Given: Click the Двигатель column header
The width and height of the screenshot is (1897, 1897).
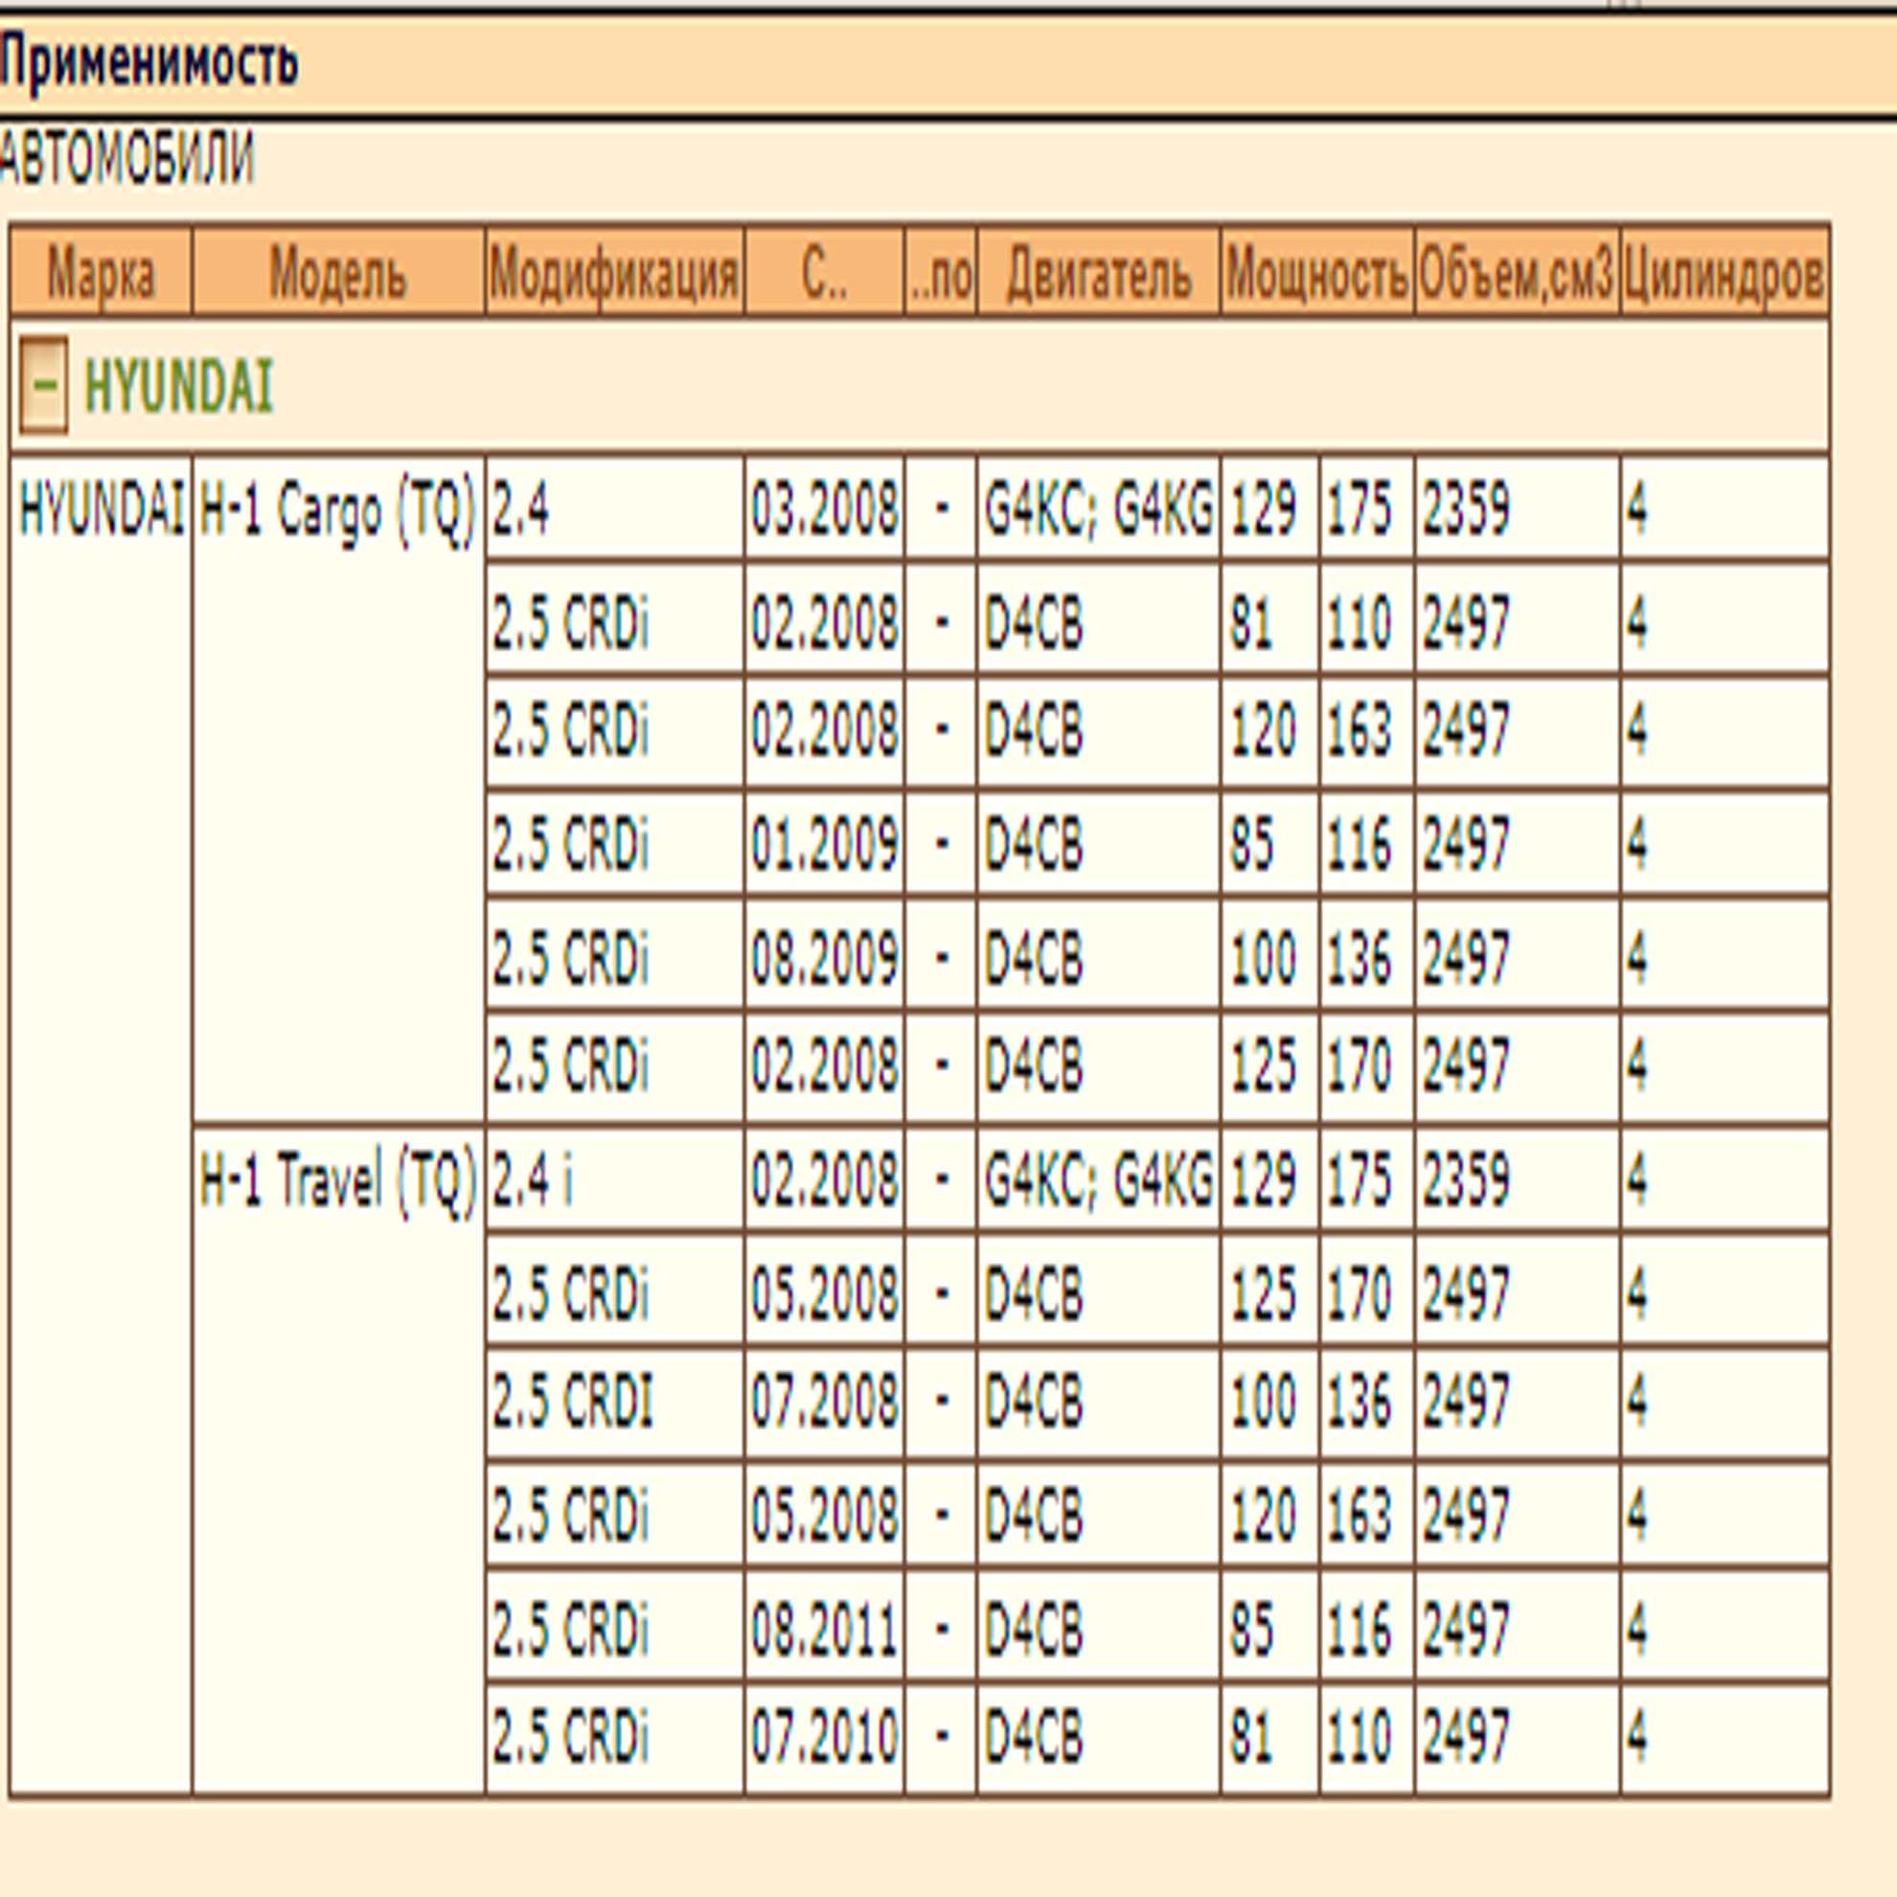Looking at the screenshot, I should [x=1099, y=272].
